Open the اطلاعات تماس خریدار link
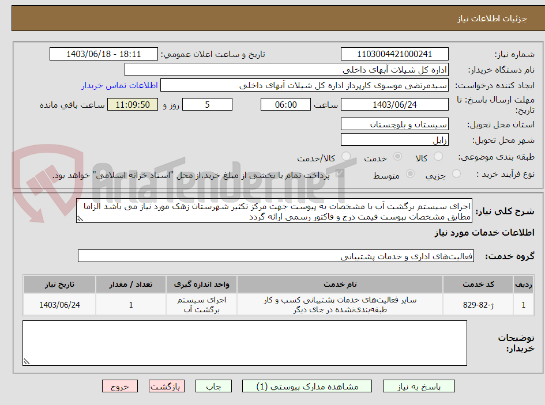 click(x=119, y=85)
